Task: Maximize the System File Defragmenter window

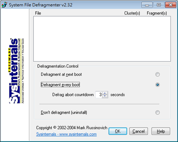Action: [159, 5]
